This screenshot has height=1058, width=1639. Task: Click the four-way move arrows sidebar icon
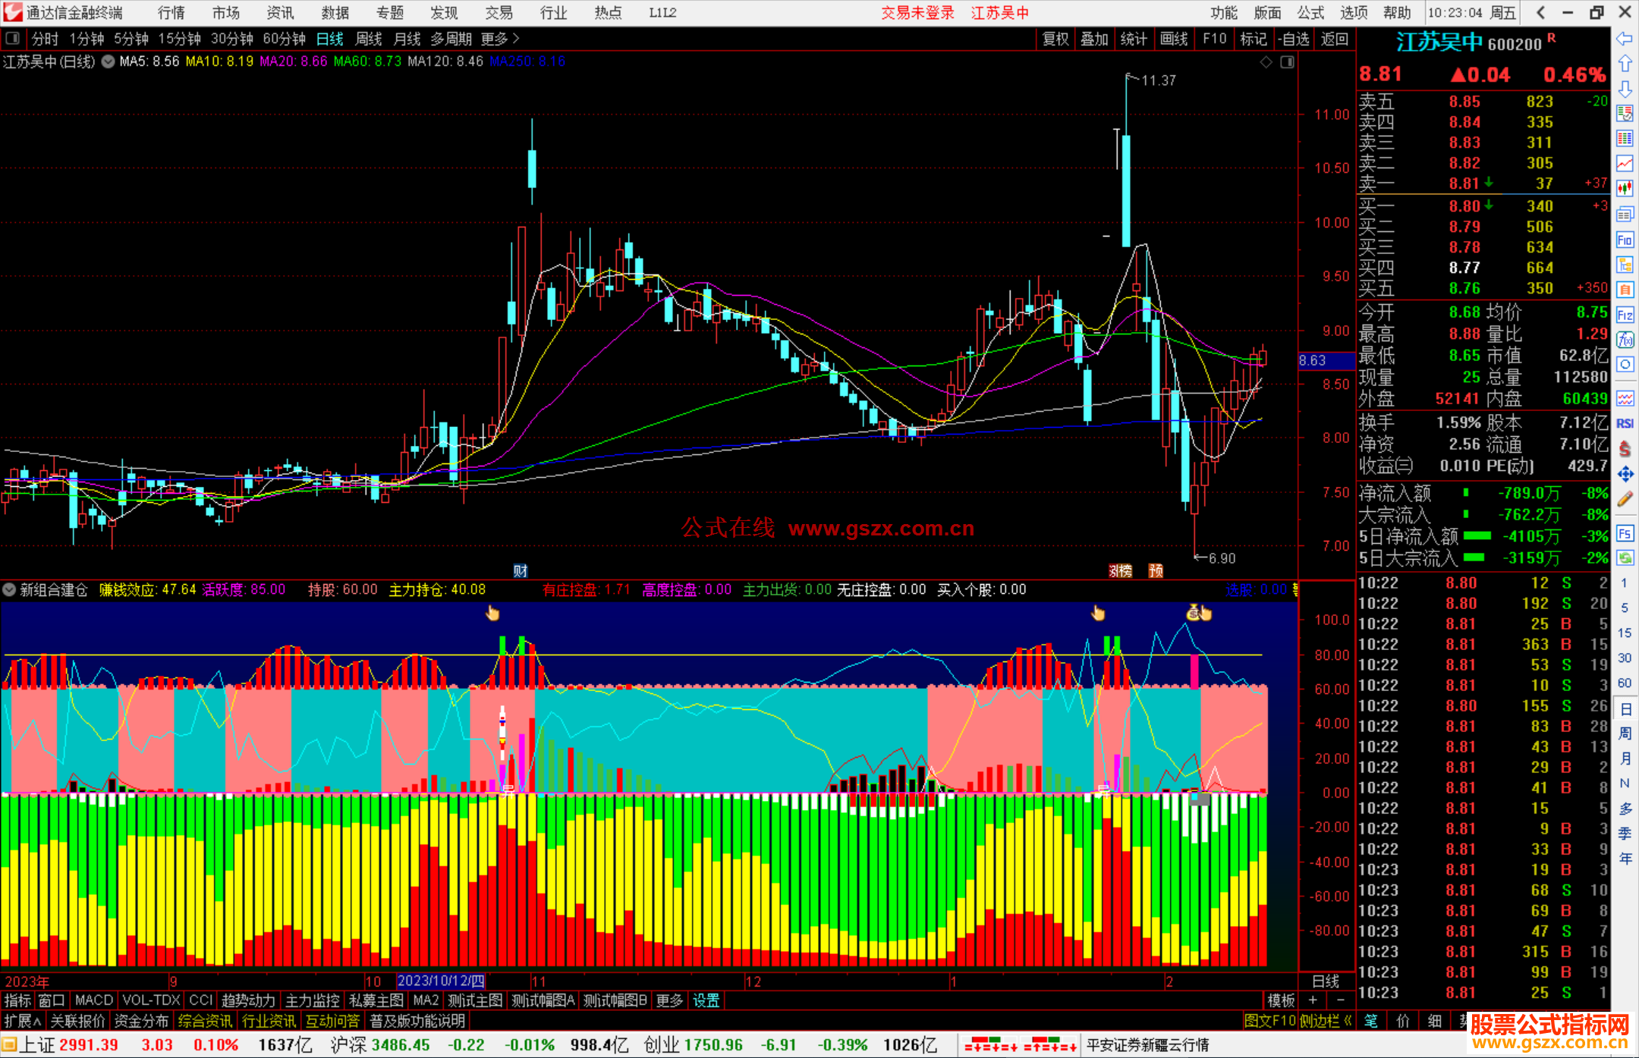click(x=1625, y=474)
